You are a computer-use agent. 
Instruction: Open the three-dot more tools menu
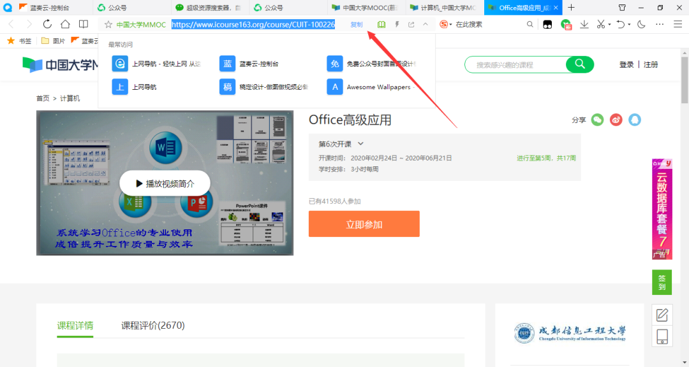[x=660, y=24]
